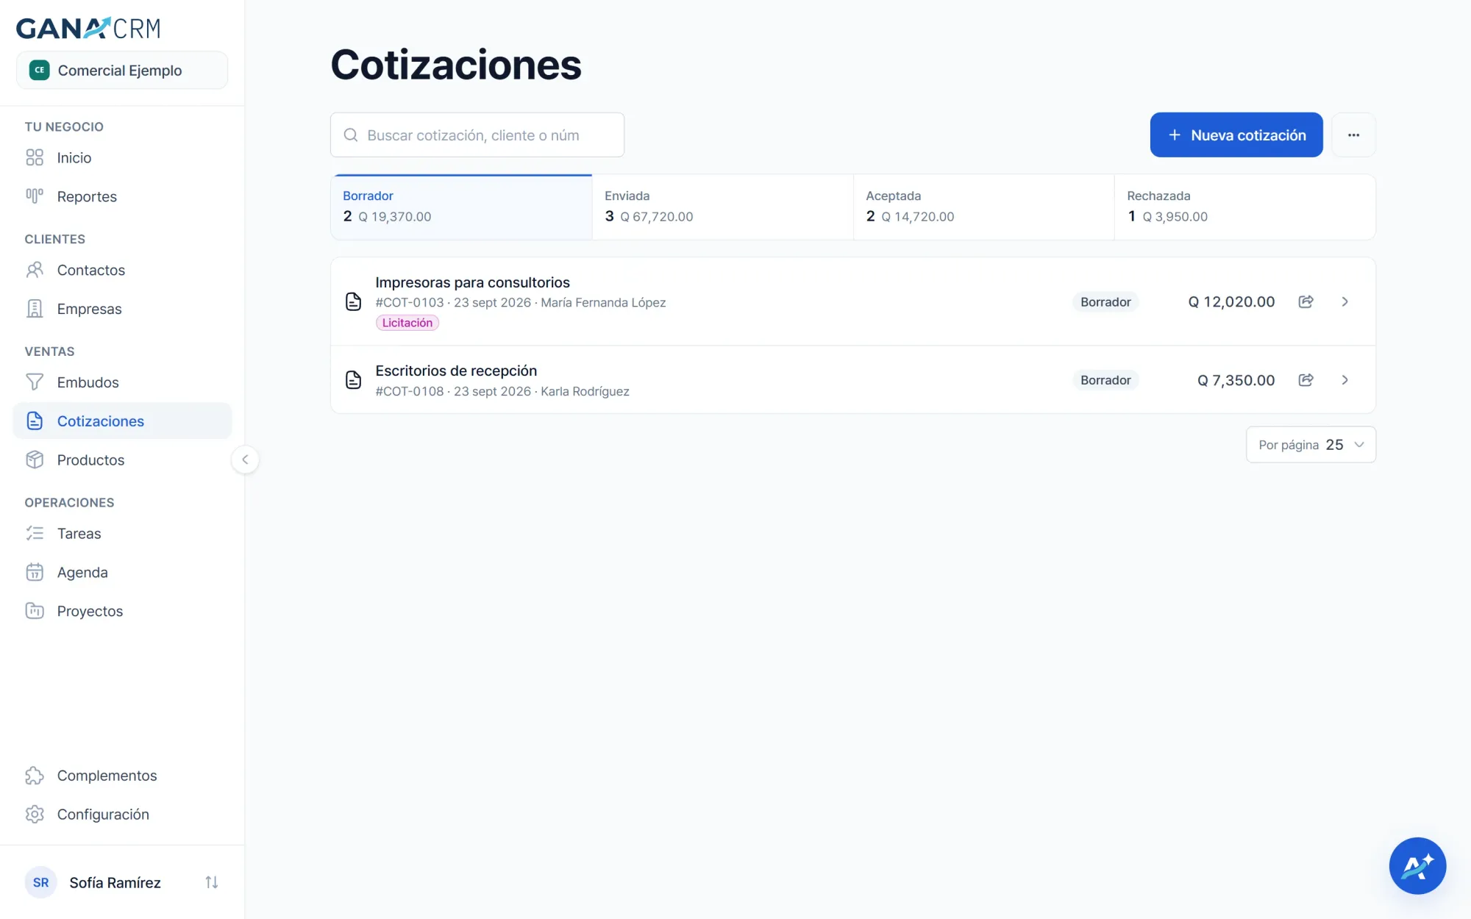Create a Nueva cotización
Screen dimensions: 1471x919
pos(1236,135)
